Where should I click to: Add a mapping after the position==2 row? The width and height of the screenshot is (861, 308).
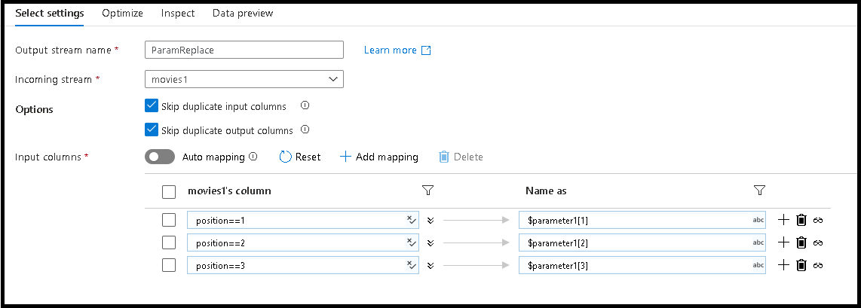pos(783,242)
